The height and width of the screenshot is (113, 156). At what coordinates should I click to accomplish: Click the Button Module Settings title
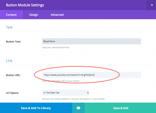(25, 5)
